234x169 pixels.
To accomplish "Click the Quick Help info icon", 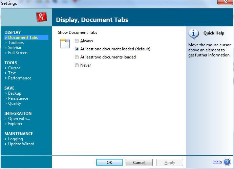I will coord(193,33).
